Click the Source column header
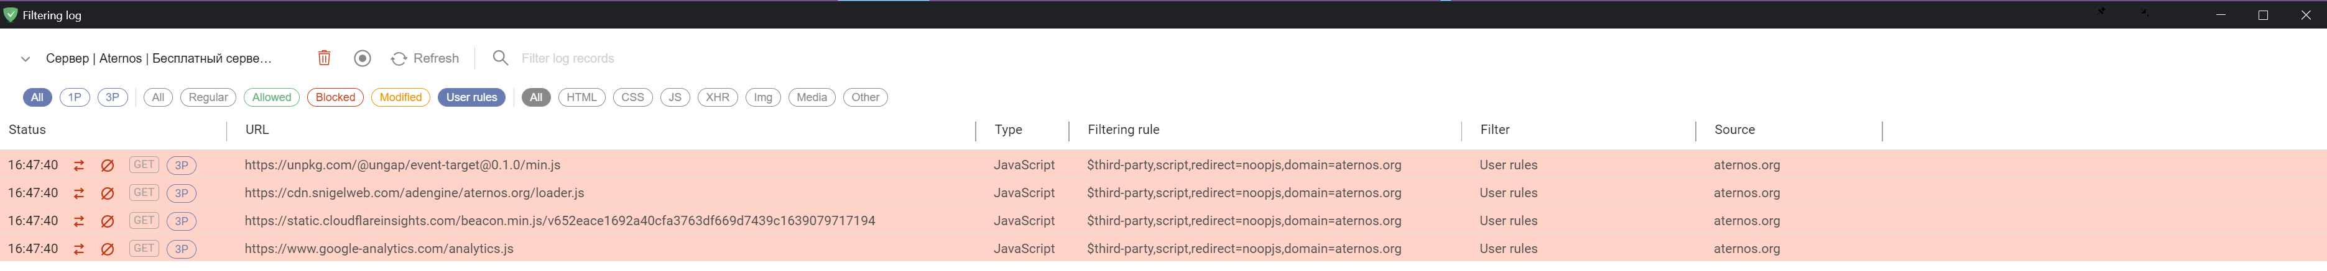Screen dimensions: 2327x271 [1734, 130]
